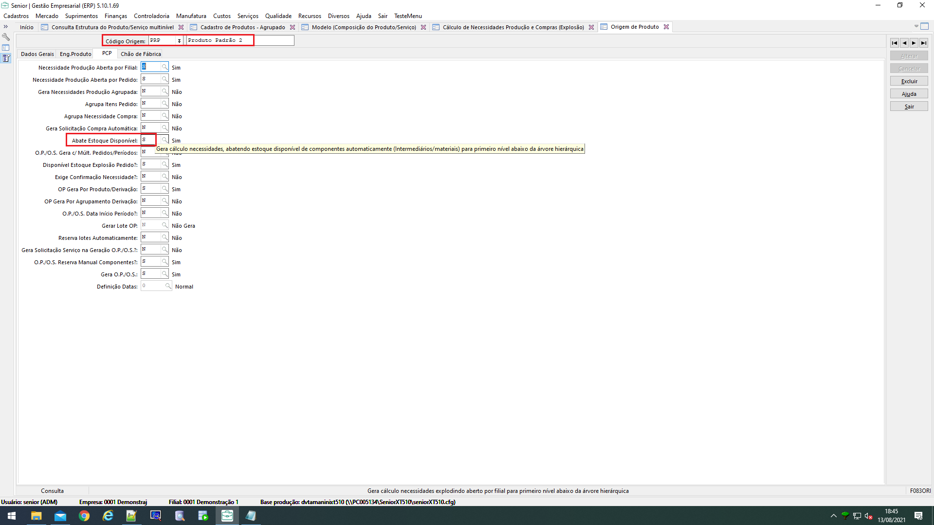Go to the first record
The image size is (934, 525).
click(x=895, y=43)
